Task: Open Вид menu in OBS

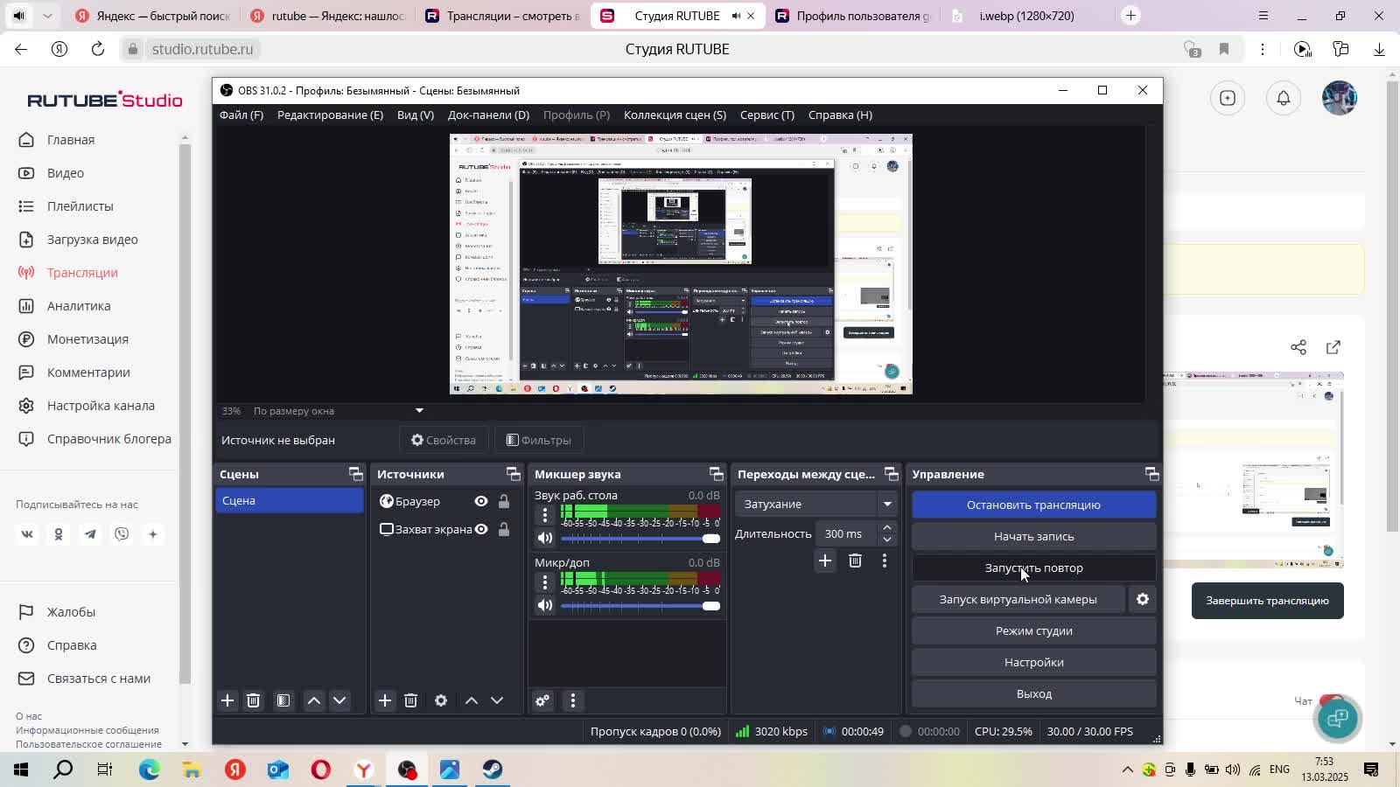Action: pos(416,115)
